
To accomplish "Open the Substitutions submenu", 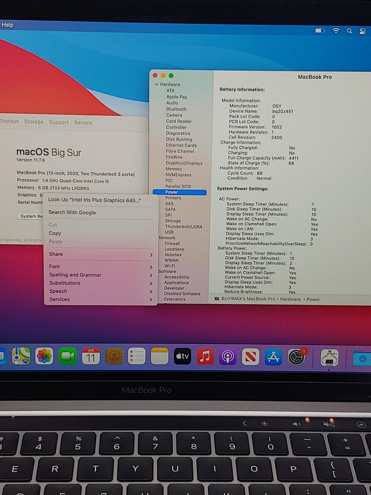I will 101,283.
